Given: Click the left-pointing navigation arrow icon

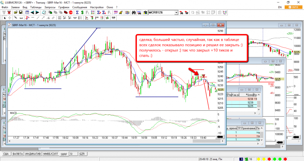Looking at the screenshot, I should click(32, 12).
